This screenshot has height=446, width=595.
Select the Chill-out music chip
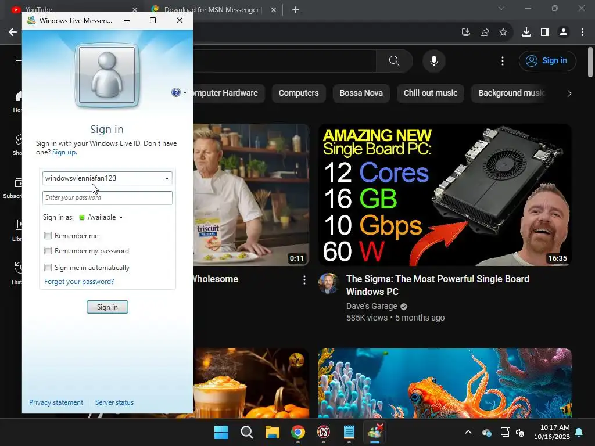(x=431, y=93)
